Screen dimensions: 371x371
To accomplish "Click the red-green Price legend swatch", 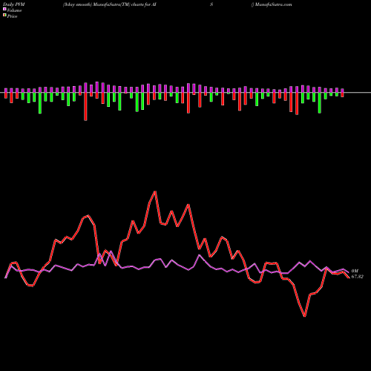I will [4, 15].
